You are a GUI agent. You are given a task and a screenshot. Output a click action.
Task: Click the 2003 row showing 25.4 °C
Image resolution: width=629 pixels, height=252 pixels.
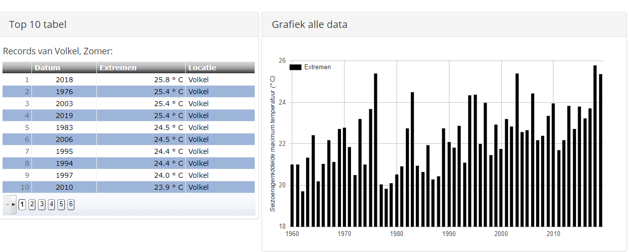pos(128,104)
